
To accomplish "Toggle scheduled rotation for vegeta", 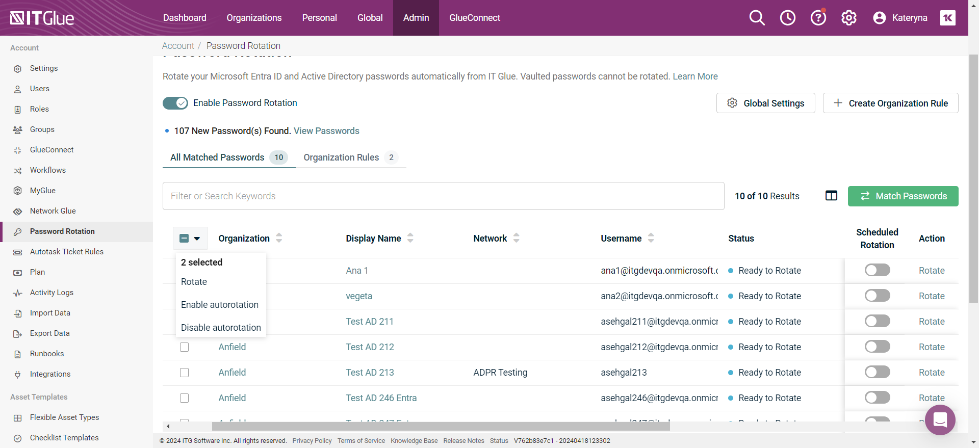I will coord(877,296).
